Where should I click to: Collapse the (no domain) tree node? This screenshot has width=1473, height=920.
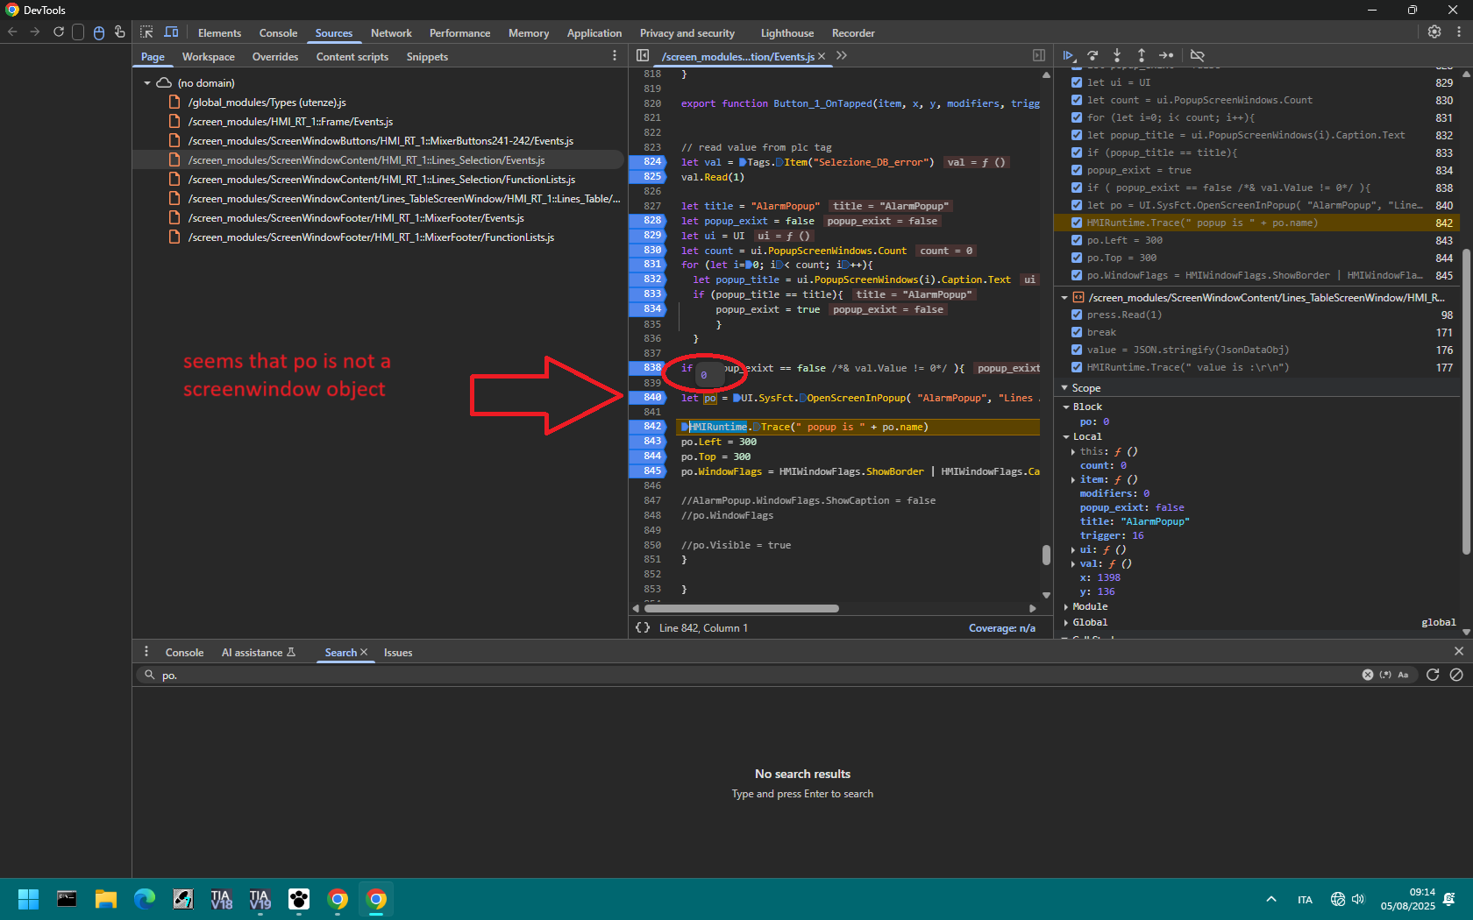tap(147, 83)
